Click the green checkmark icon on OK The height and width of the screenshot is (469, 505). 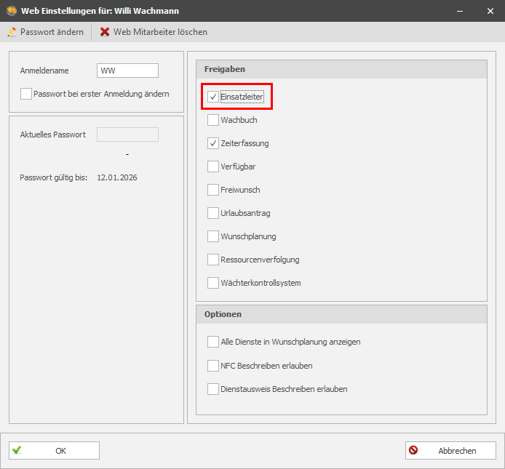tap(17, 450)
